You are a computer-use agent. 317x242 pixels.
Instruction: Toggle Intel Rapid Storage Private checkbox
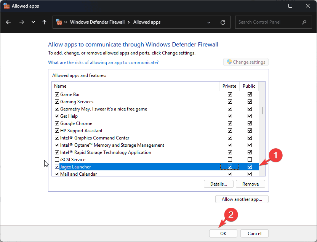[230, 152]
